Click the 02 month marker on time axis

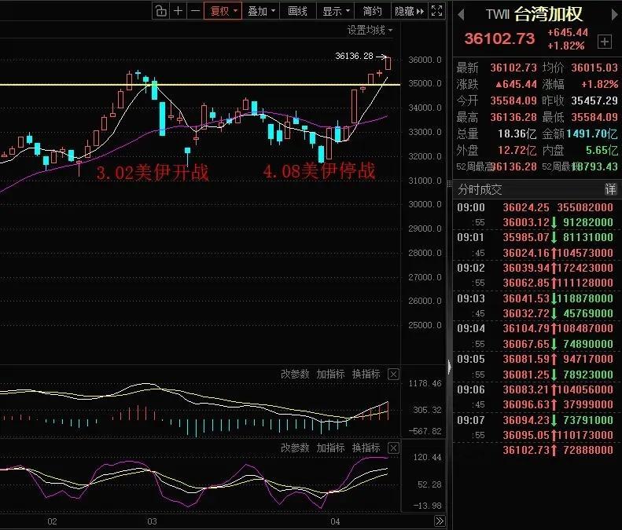pyautogui.click(x=52, y=521)
